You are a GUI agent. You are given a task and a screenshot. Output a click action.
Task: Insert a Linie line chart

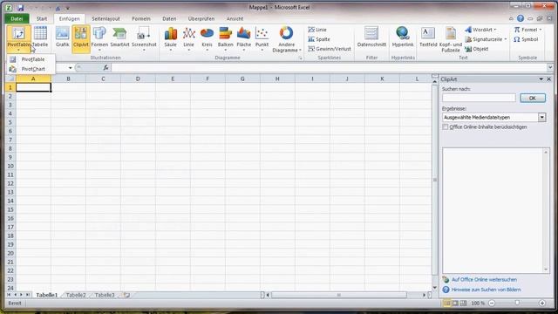pyautogui.click(x=188, y=38)
